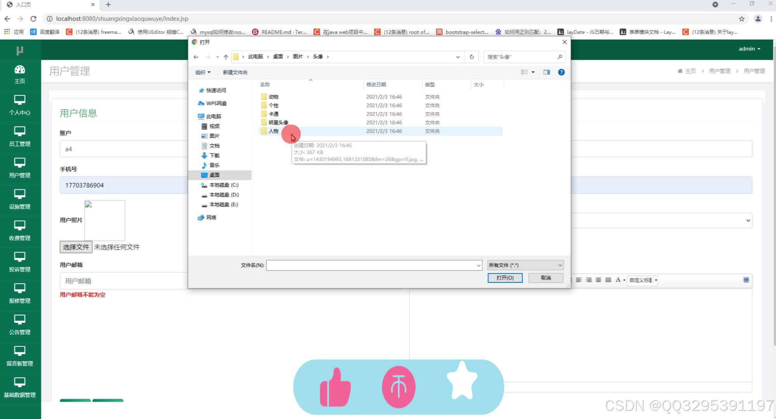Select 下载 in the navigation tree
The width and height of the screenshot is (776, 419).
211,156
